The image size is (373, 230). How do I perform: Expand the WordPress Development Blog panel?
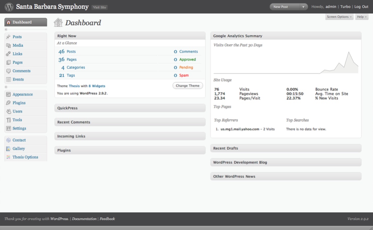[x=286, y=162]
